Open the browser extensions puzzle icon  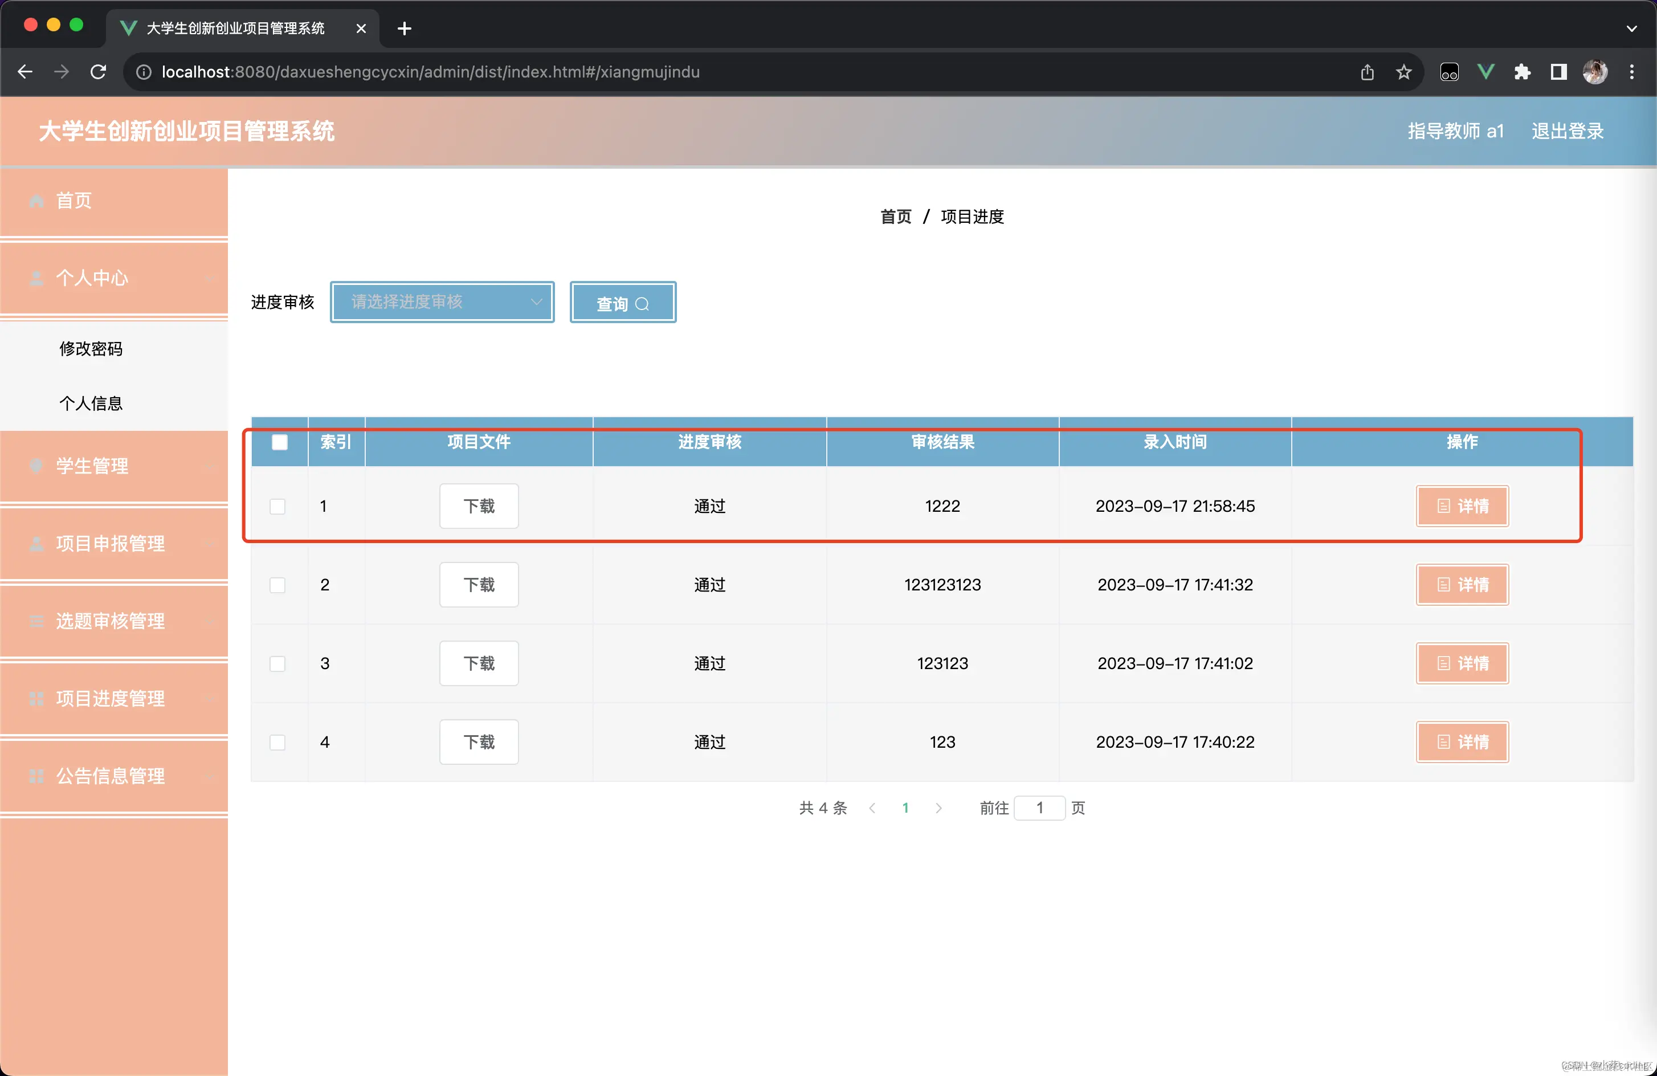[x=1522, y=72]
